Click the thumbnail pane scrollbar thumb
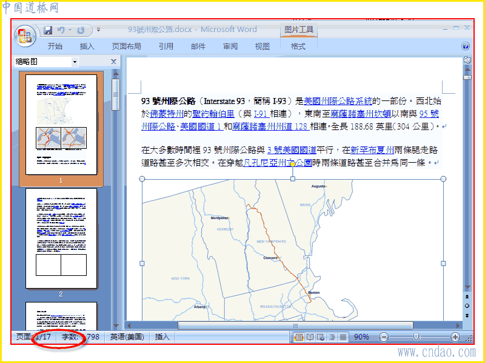The image size is (485, 363). [x=116, y=95]
